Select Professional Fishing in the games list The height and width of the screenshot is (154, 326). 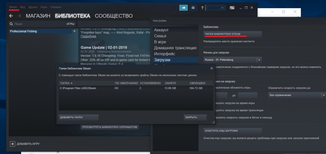[40, 31]
